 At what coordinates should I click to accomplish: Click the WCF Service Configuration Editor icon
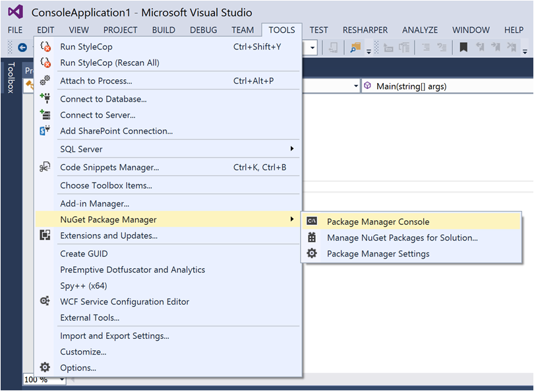pyautogui.click(x=45, y=301)
